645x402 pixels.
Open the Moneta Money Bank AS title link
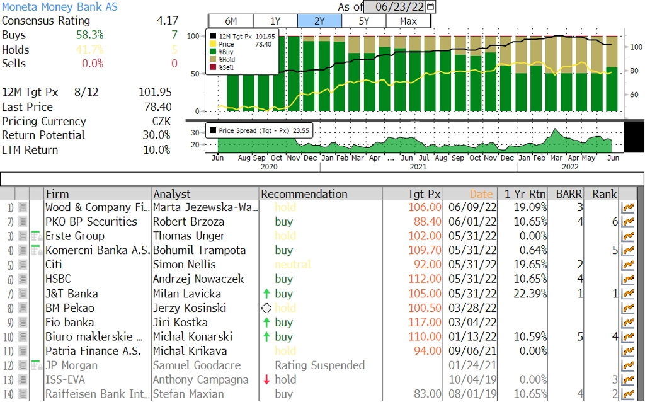(60, 7)
